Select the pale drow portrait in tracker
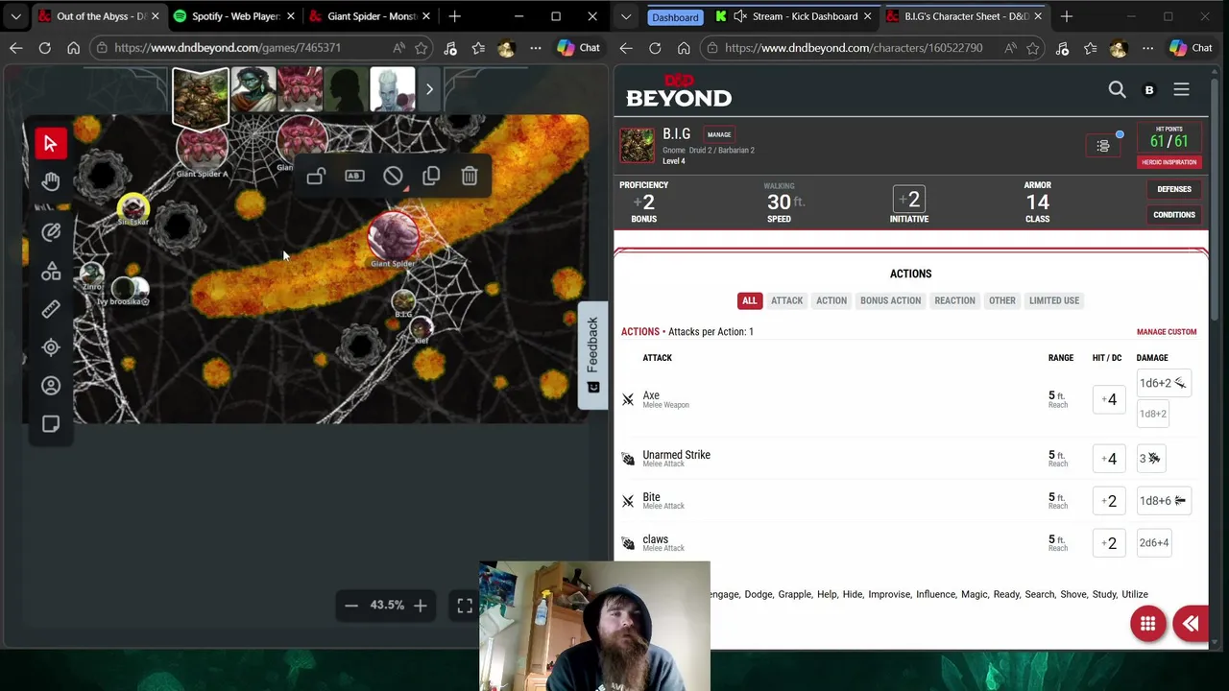This screenshot has height=691, width=1229. [393, 89]
